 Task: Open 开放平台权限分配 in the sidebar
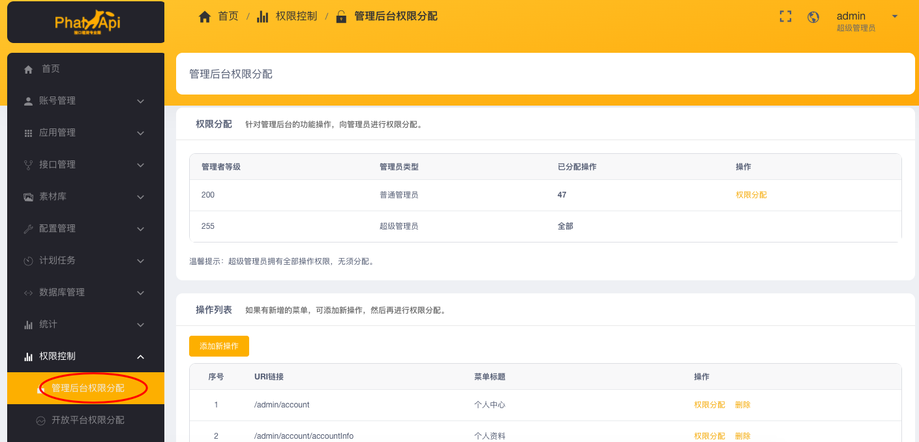[x=87, y=420]
